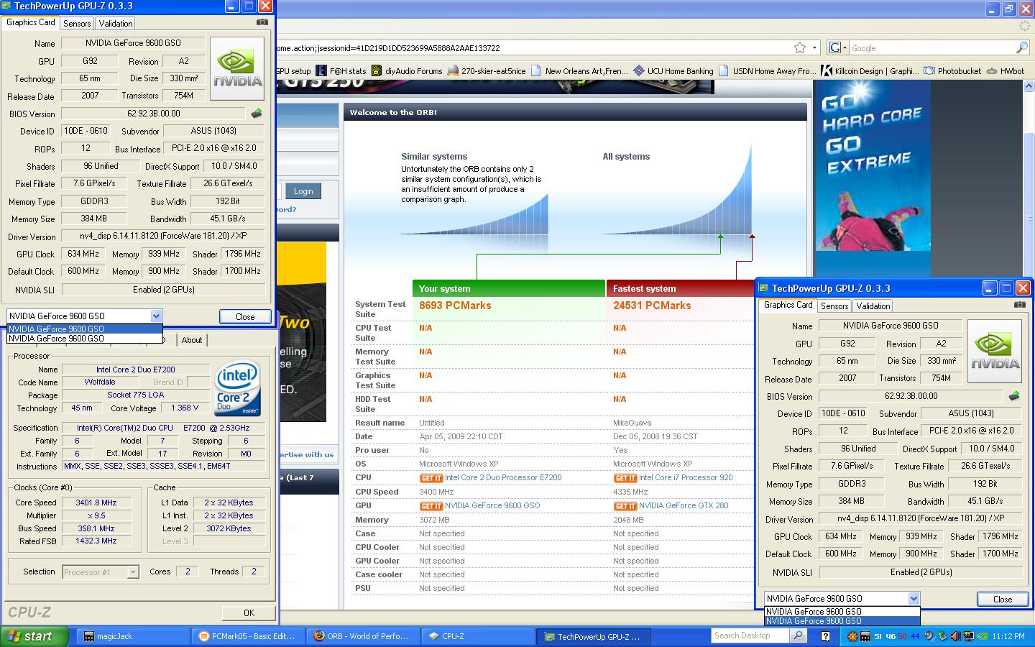Click the 8693 PCMarks score under Your system
The image size is (1035, 647).
click(x=455, y=306)
